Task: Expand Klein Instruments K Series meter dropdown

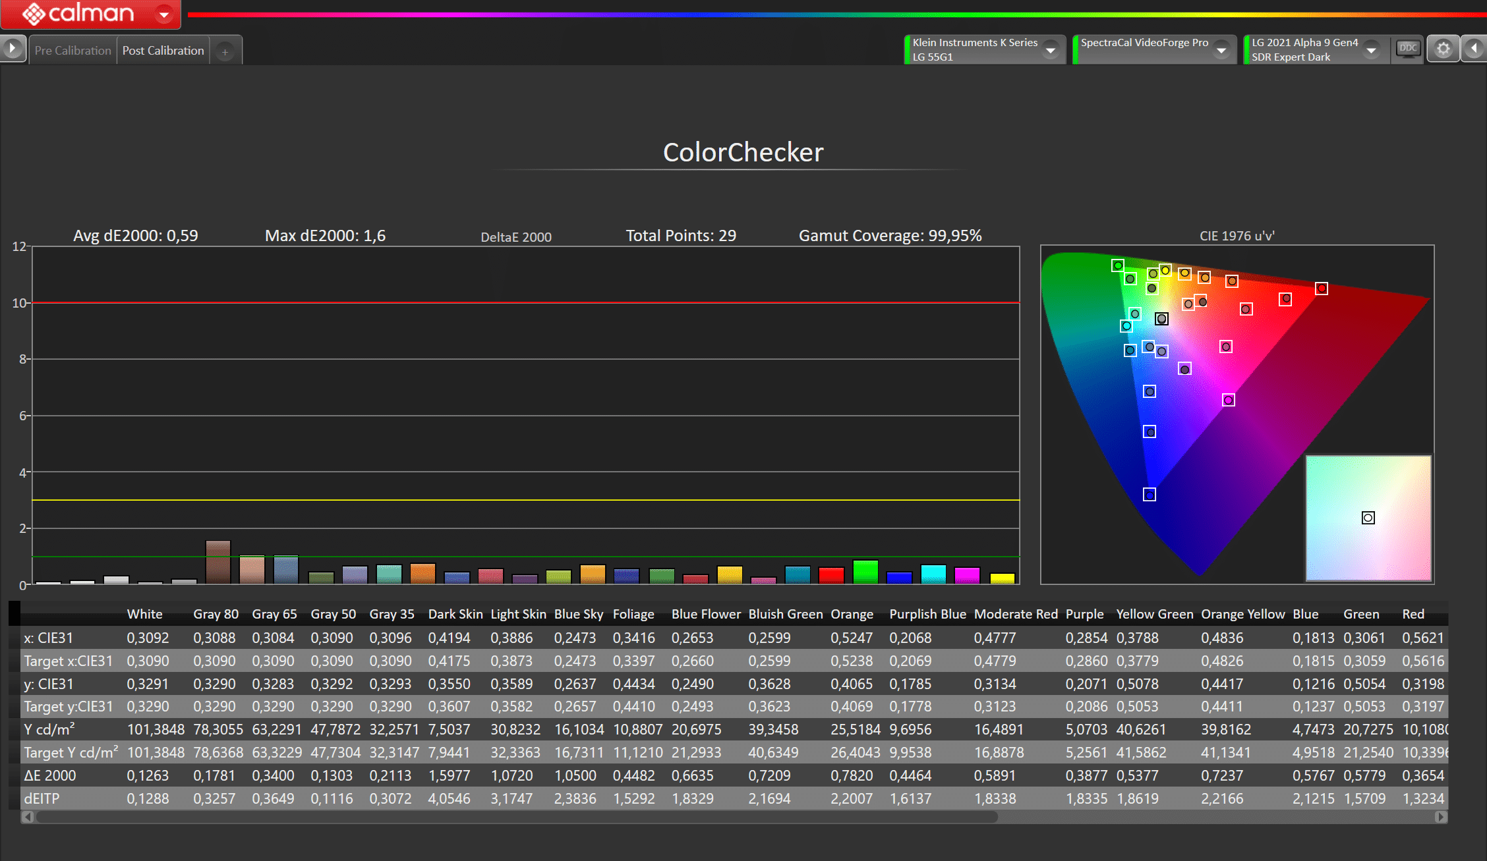Action: 1051,50
